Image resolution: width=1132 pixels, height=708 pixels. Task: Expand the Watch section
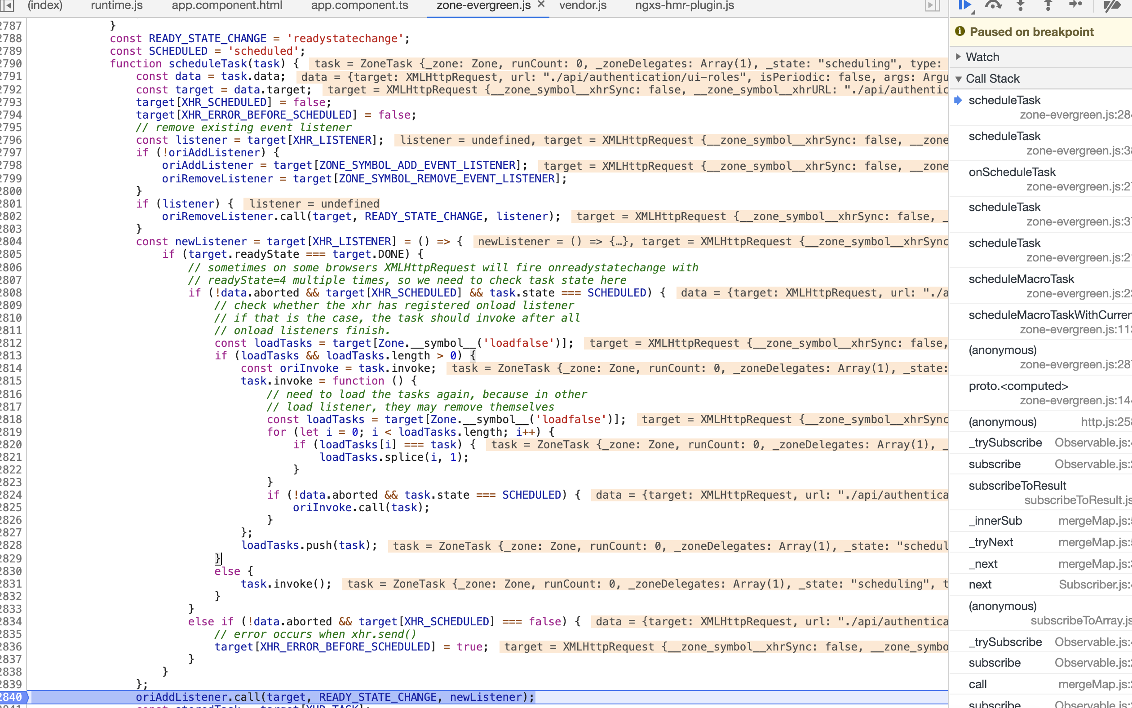coord(959,56)
